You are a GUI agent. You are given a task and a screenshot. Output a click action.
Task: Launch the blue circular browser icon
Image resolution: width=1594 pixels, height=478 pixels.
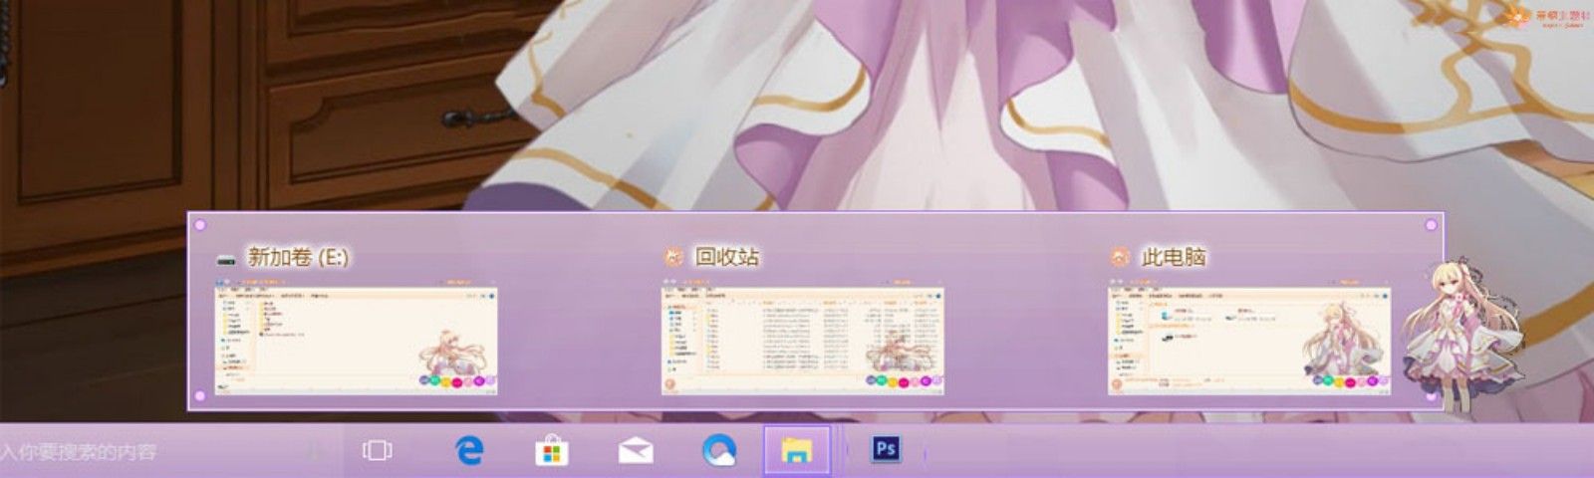718,451
